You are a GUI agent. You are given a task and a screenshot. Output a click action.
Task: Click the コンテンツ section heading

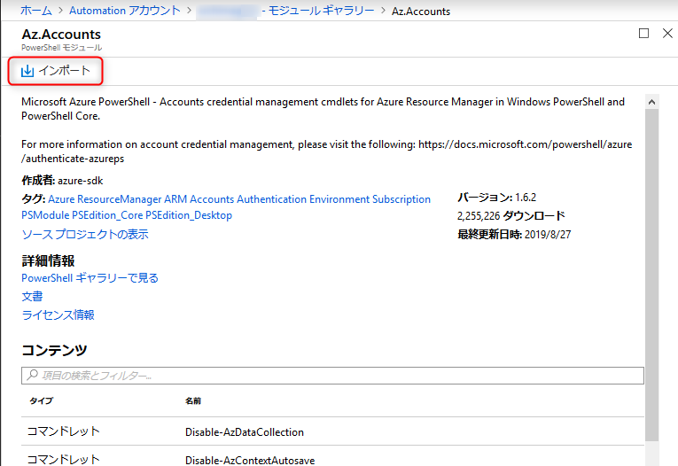point(54,350)
